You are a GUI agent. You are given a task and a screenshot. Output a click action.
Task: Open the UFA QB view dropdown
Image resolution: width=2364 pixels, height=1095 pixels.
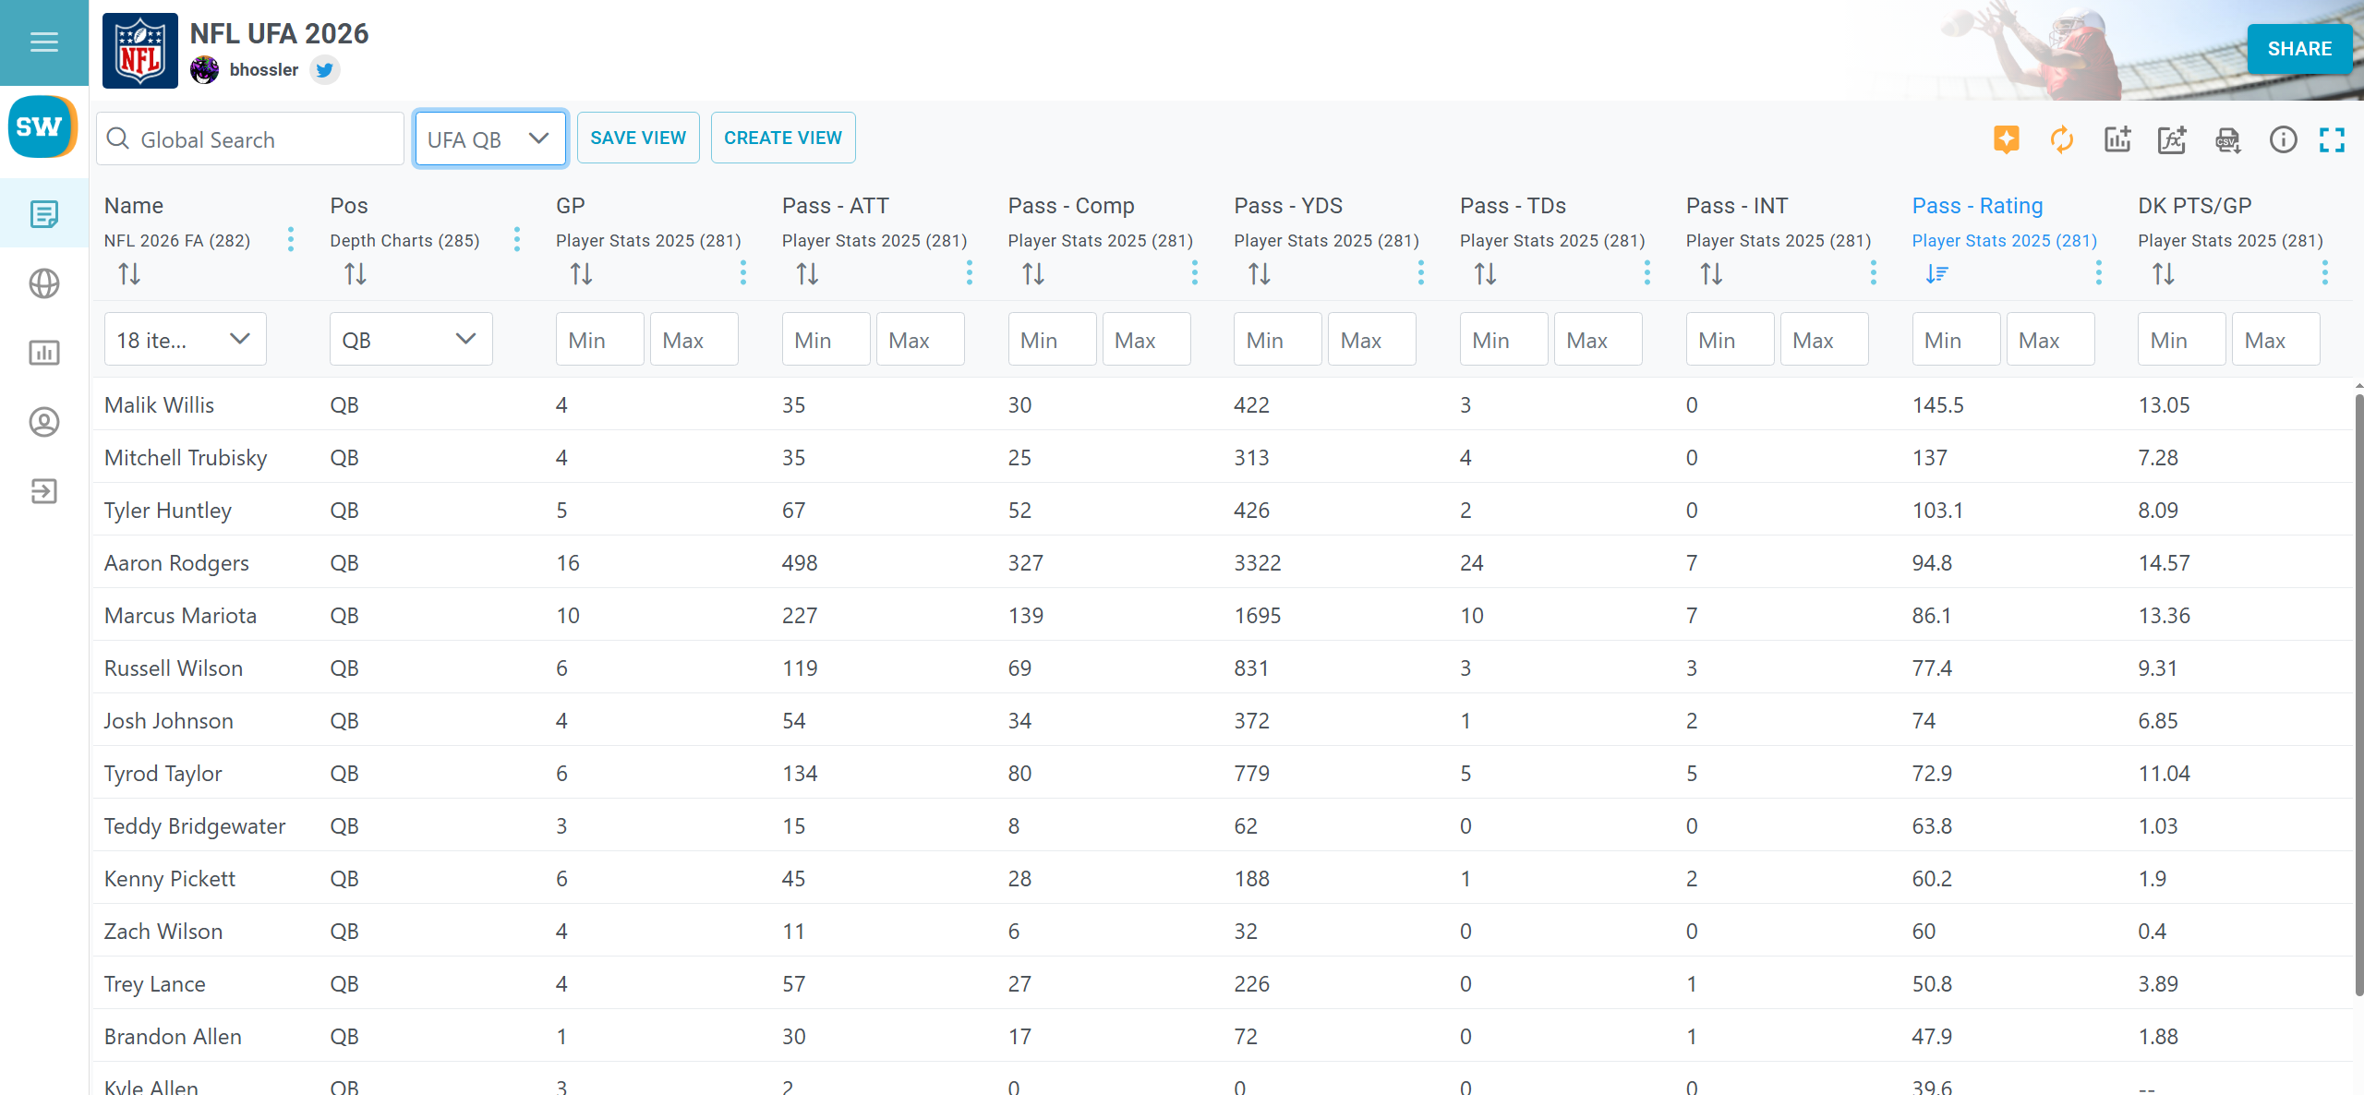pos(490,138)
